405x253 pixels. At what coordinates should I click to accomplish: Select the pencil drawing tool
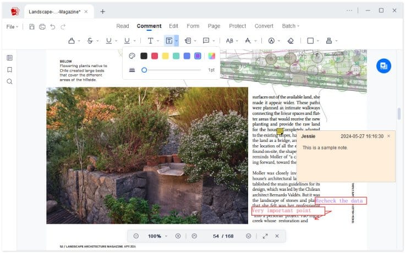point(271,41)
